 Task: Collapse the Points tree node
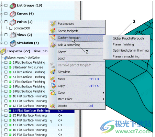(1, 22)
